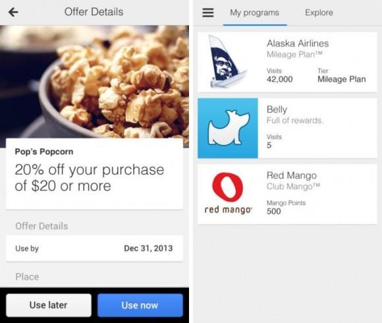This screenshot has width=382, height=323.
Task: Tap the Offer Details section heading
Action: [x=41, y=226]
